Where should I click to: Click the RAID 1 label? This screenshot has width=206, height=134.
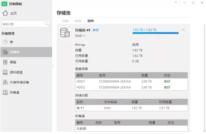coord(80,36)
